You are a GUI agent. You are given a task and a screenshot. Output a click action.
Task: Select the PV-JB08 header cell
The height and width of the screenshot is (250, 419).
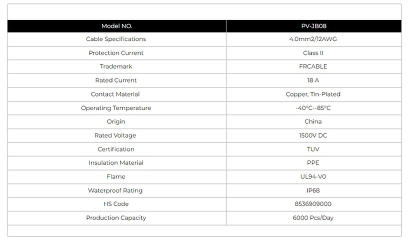[x=314, y=26]
